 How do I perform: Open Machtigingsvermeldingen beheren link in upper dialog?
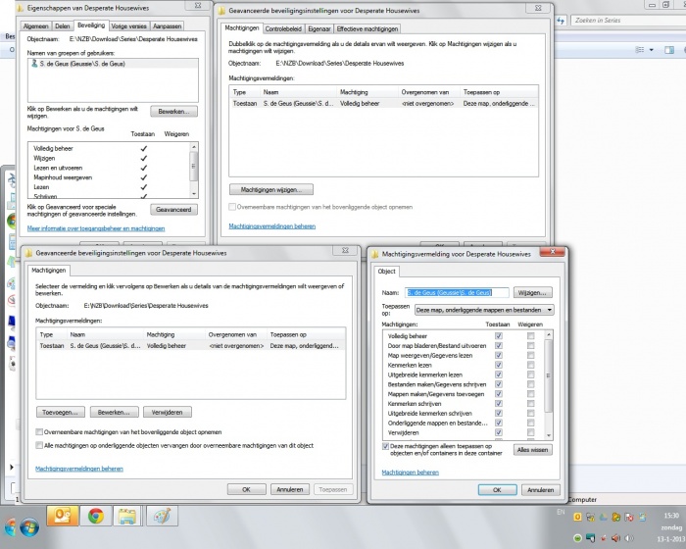pos(272,225)
